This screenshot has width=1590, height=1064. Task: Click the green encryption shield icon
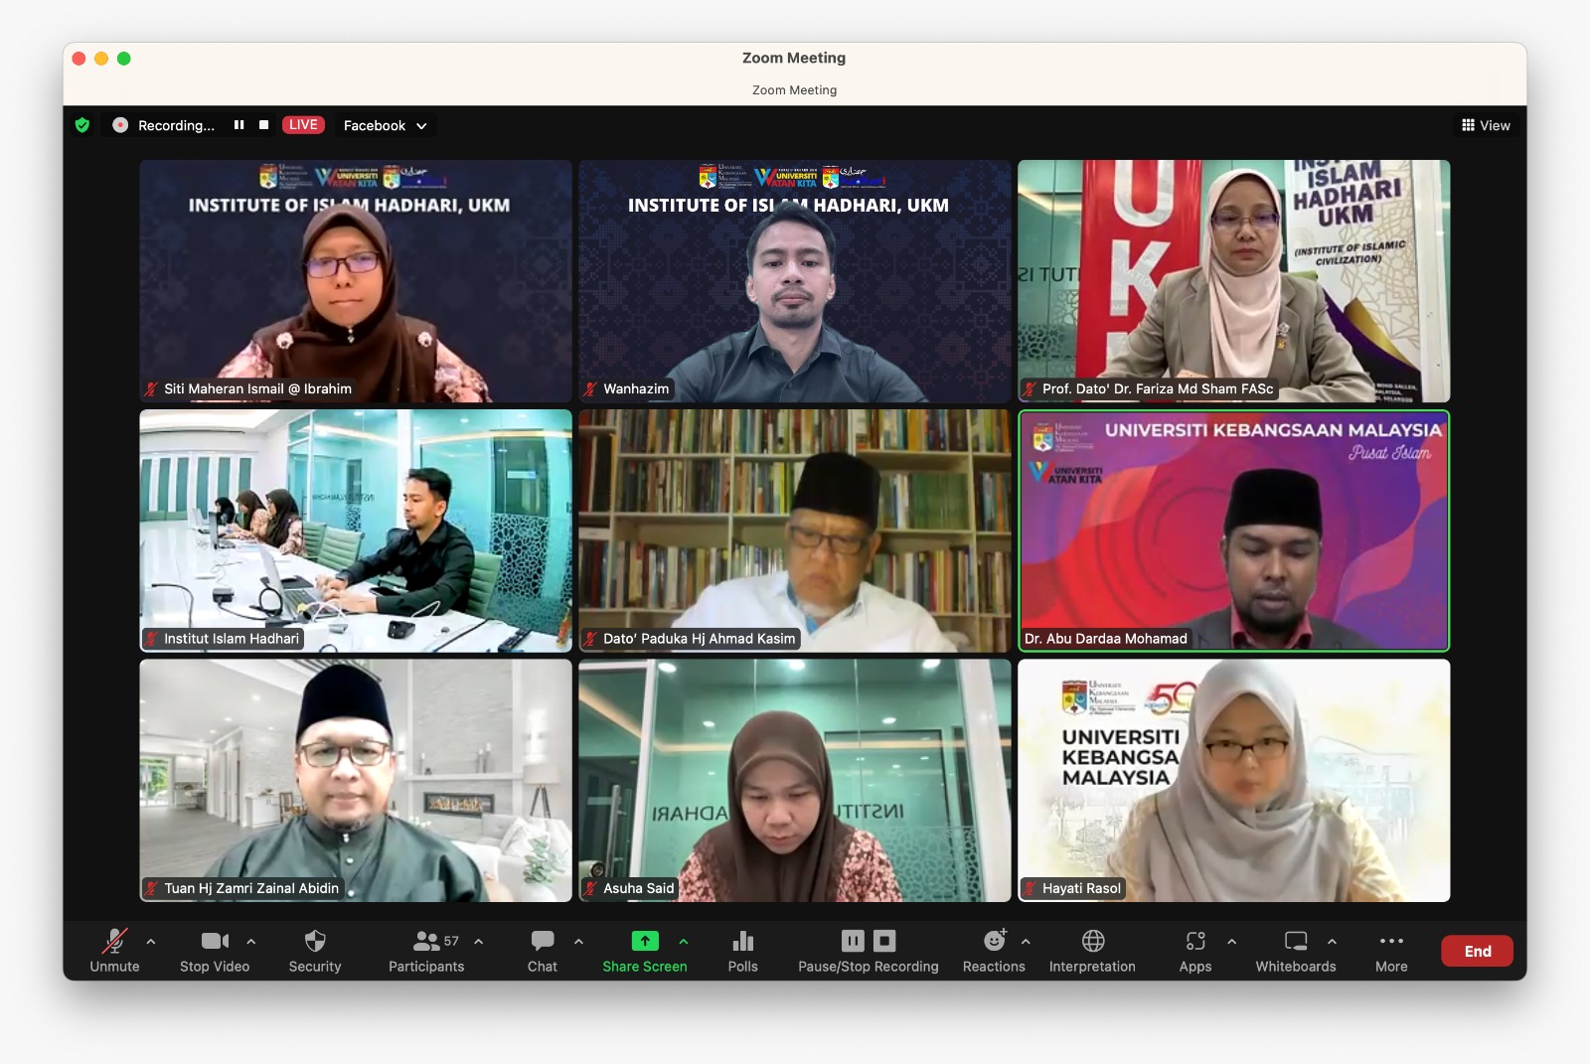tap(82, 125)
